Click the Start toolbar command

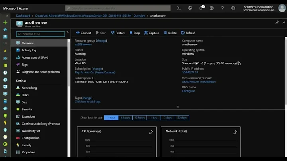[101, 33]
